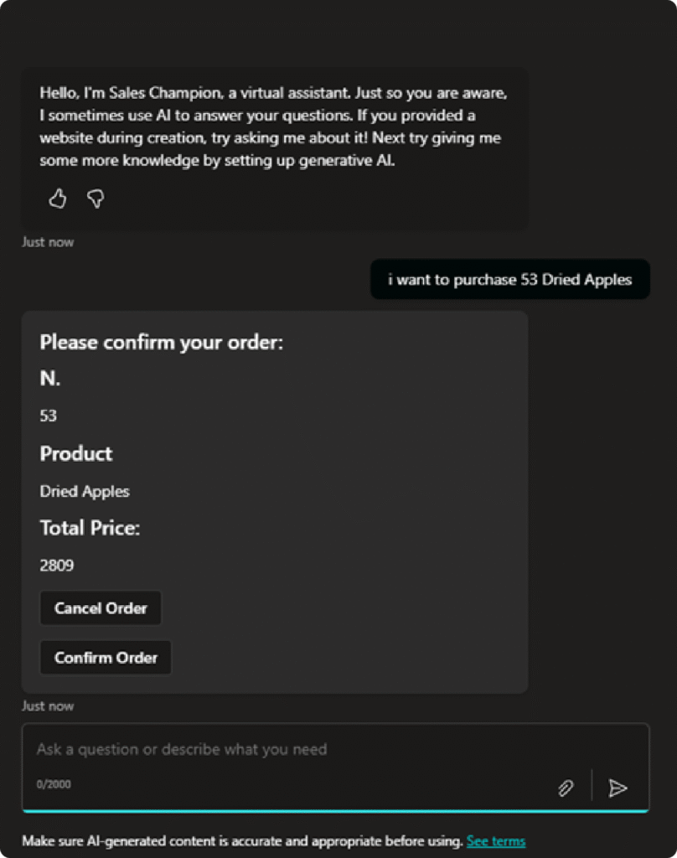This screenshot has height=858, width=677.
Task: Click the Just now timestamp below order card
Action: 48,706
